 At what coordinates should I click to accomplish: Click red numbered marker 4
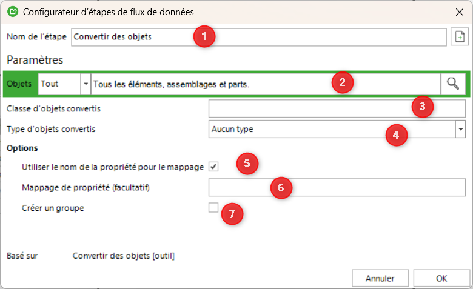coord(396,135)
